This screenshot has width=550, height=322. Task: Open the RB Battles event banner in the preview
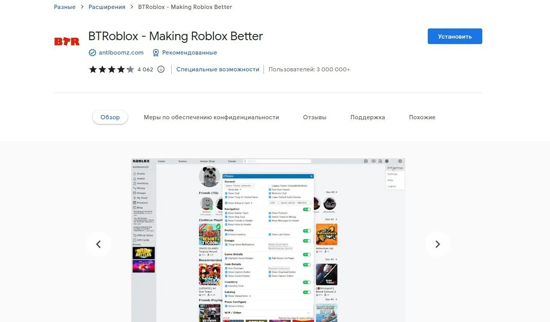click(x=144, y=253)
